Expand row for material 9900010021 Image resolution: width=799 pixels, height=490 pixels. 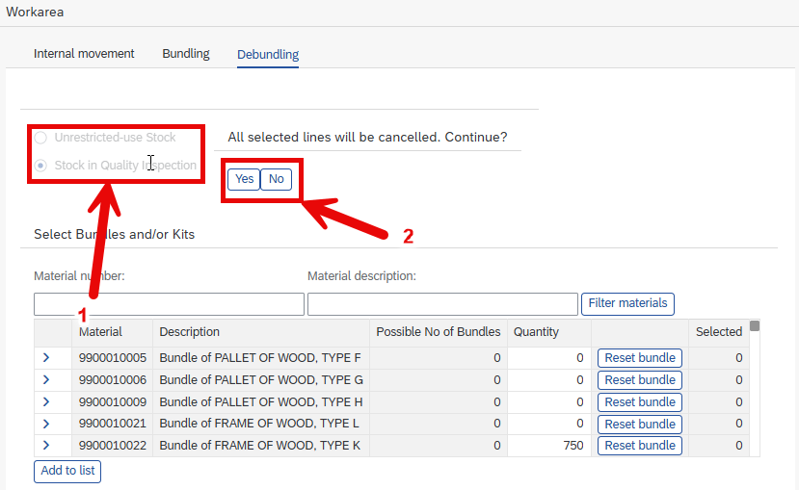pos(46,424)
